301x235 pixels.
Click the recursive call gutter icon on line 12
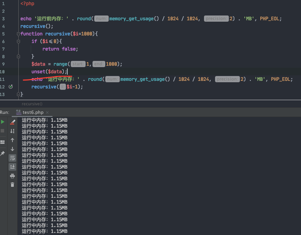tap(11, 87)
